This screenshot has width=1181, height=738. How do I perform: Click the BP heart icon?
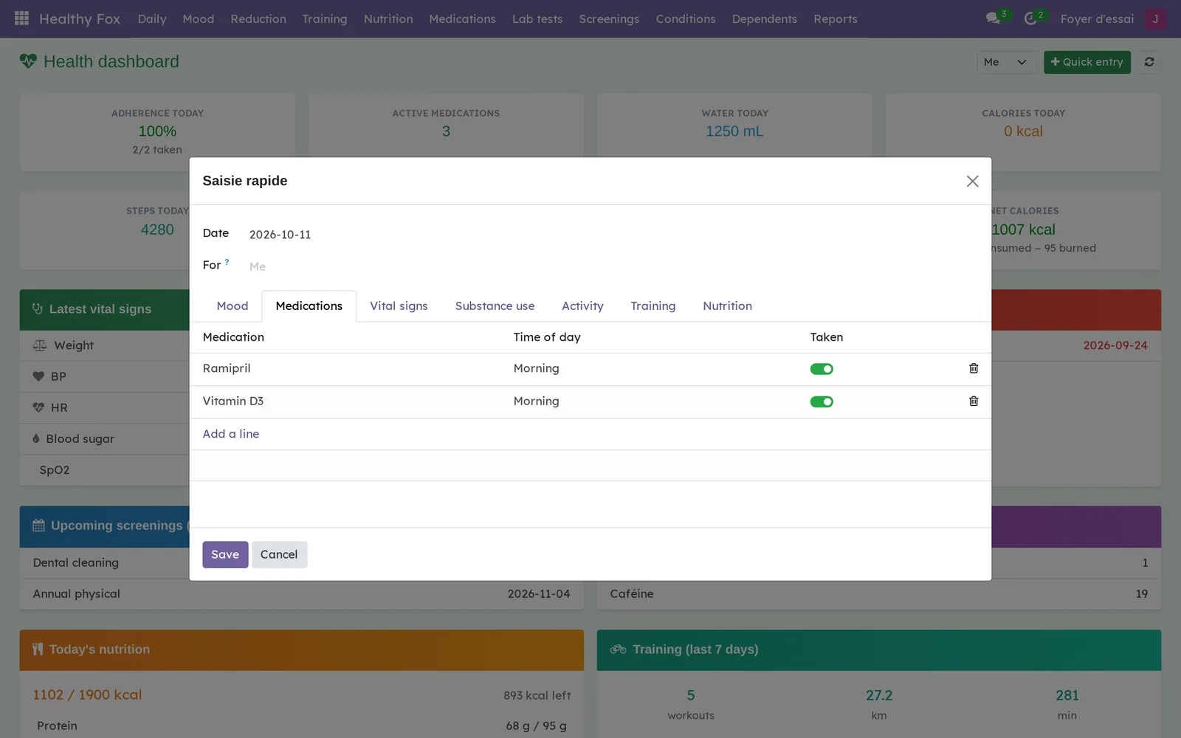38,376
